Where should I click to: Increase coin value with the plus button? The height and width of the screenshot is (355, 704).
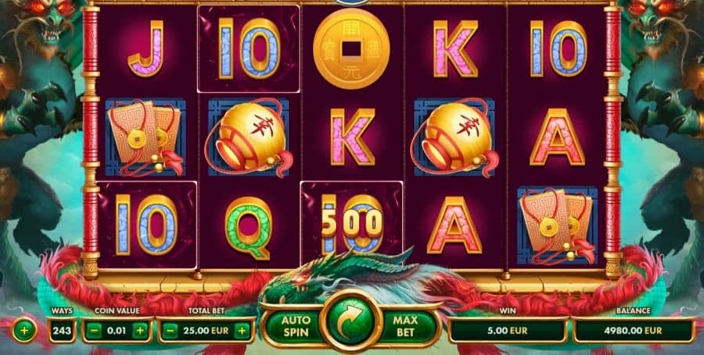point(140,331)
